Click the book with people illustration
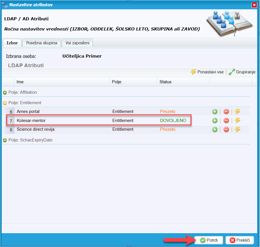Image resolution: width=260 pixels, height=247 pixels. [229, 23]
